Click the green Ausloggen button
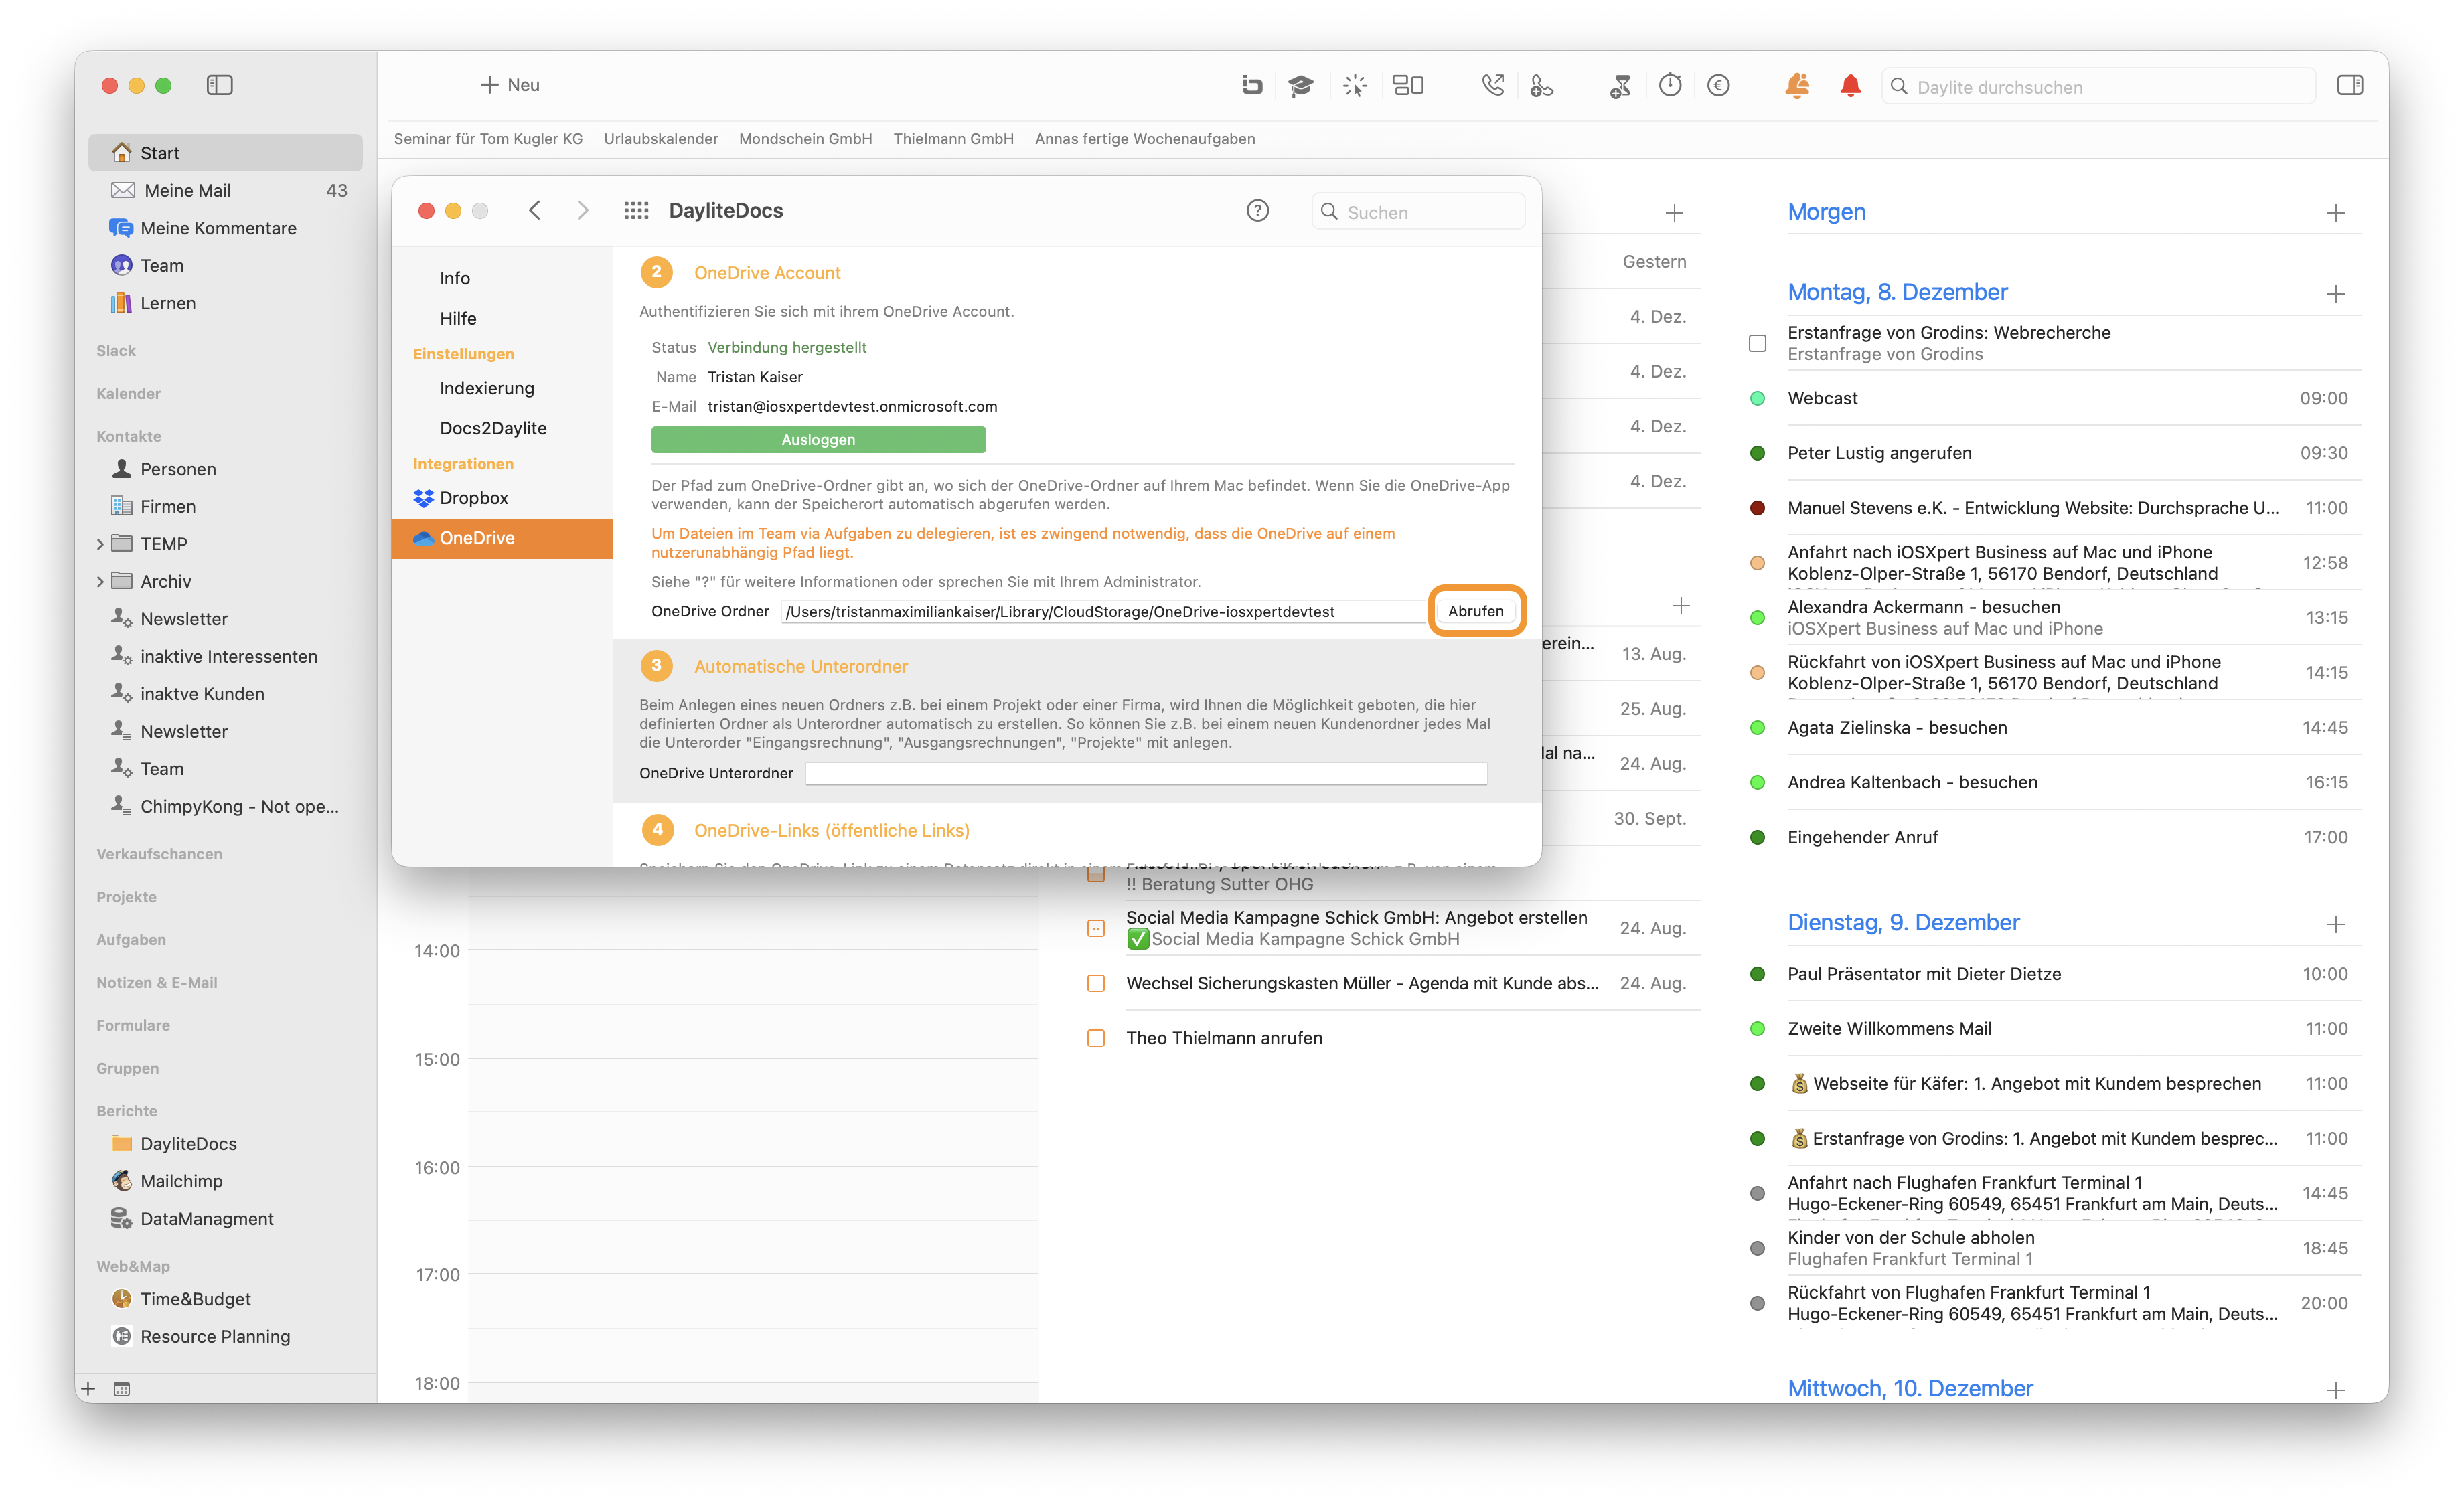The image size is (2464, 1502). click(818, 440)
